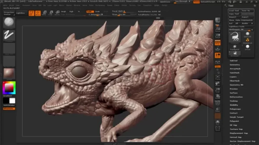Activate the Rotate mode icon
The image size is (259, 145).
point(57,13)
